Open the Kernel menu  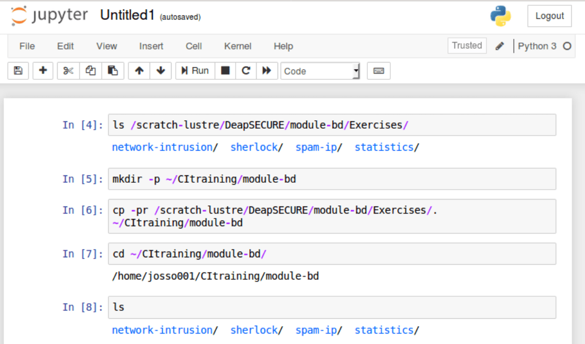click(237, 46)
